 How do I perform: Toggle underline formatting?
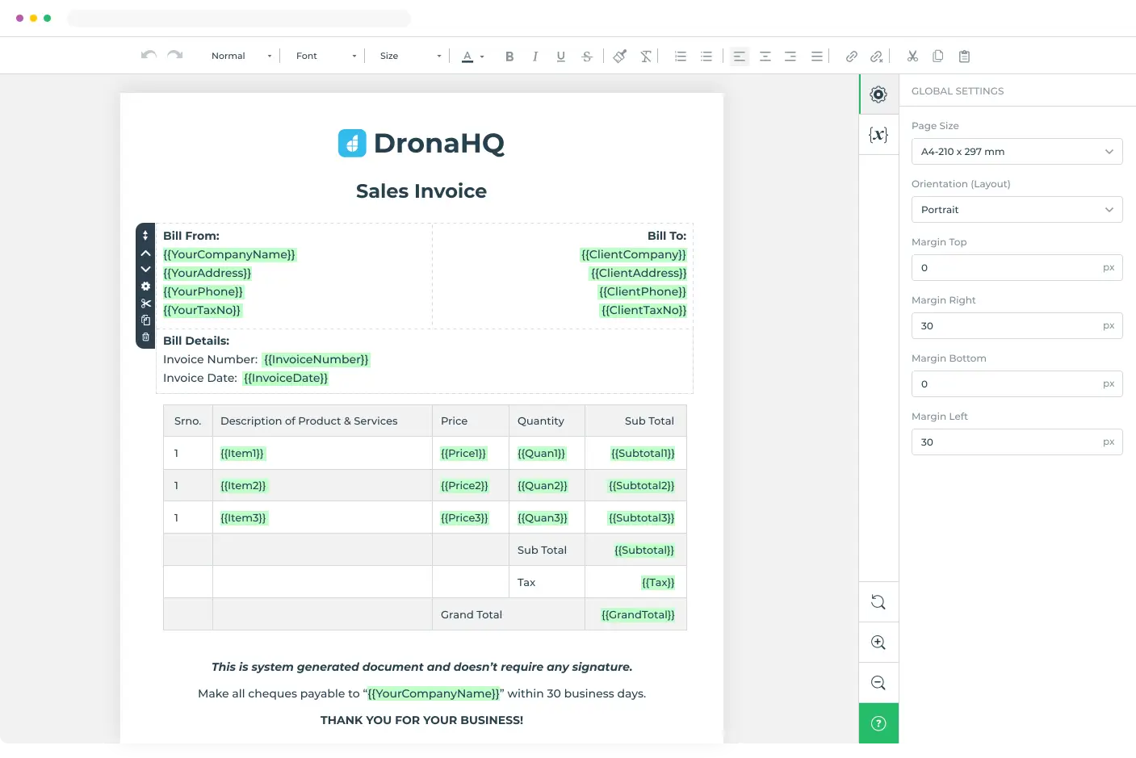560,56
